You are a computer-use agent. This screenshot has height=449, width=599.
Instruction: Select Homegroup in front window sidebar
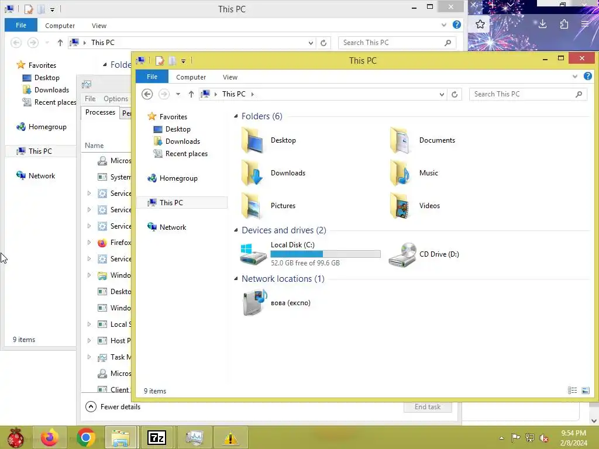point(173,178)
